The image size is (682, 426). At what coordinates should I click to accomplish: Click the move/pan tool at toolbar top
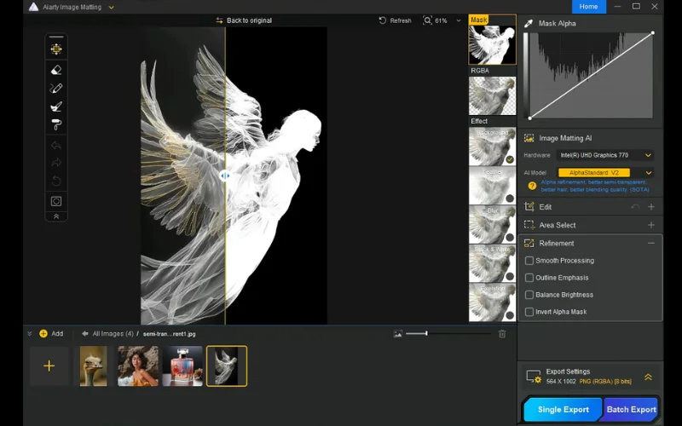(x=56, y=49)
